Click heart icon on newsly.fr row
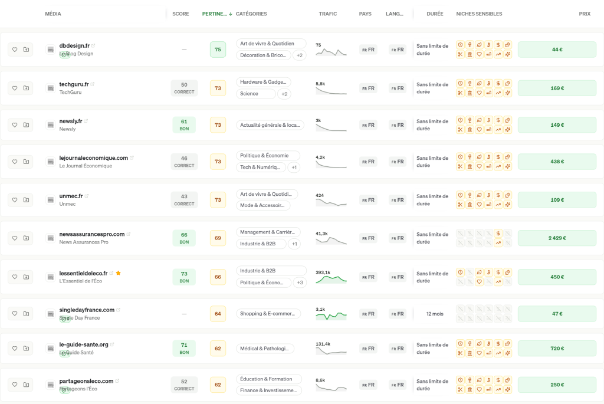 point(15,125)
